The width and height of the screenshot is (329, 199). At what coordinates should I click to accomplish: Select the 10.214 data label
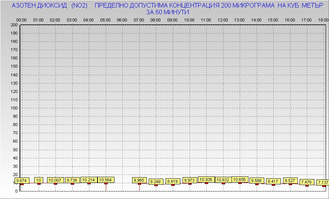tap(89, 180)
